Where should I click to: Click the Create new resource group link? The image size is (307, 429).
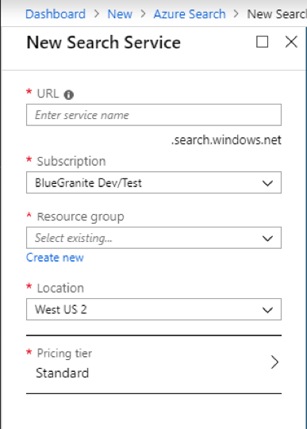pos(55,258)
